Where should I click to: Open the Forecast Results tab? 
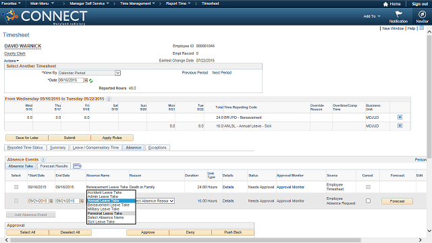pyautogui.click(x=54, y=166)
